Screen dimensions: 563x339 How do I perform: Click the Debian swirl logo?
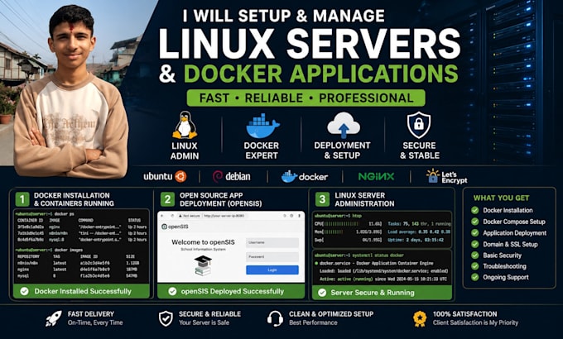218,176
